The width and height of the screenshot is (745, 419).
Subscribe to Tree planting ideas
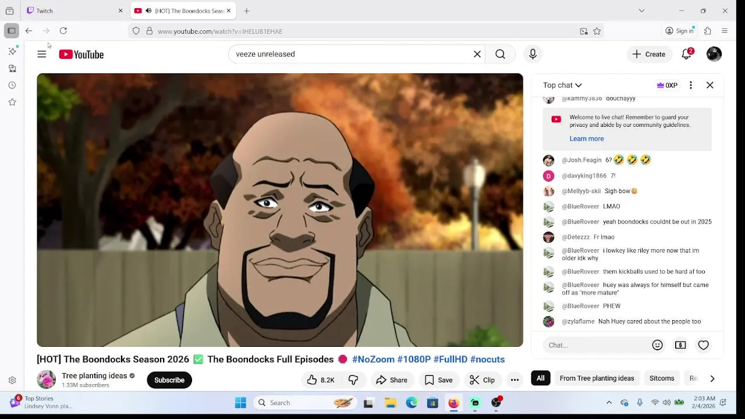169,380
